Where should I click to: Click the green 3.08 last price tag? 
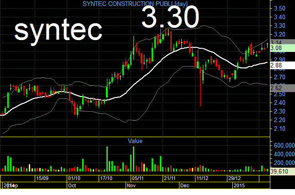tap(283, 48)
